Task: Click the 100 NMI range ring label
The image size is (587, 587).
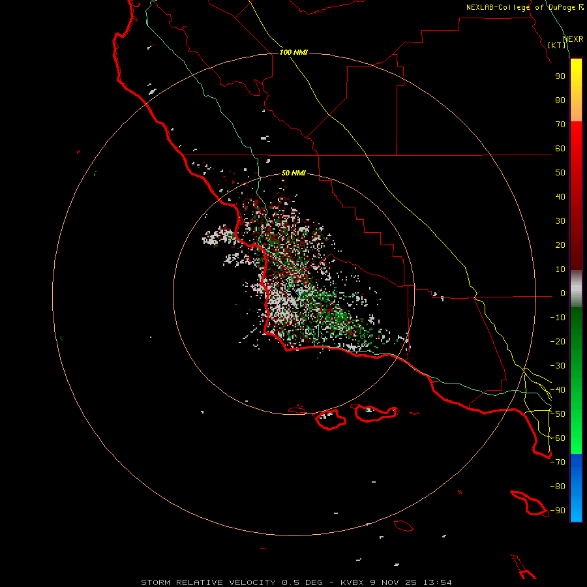Action: point(293,52)
